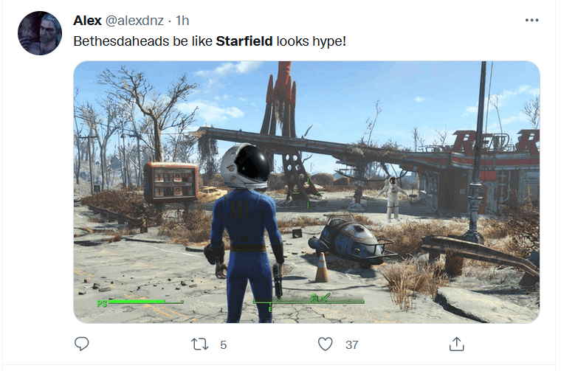Viewport: 561px width, 371px height.
Task: Click the distant astronaut figure in the image
Action: pos(393,198)
